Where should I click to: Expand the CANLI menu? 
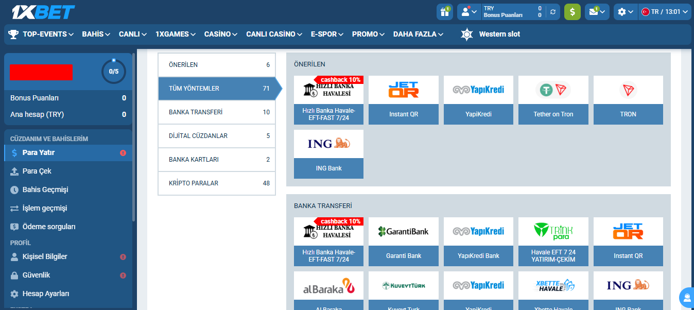click(133, 34)
